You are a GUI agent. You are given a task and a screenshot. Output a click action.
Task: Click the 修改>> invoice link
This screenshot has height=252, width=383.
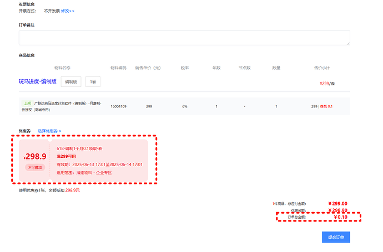[67, 11]
